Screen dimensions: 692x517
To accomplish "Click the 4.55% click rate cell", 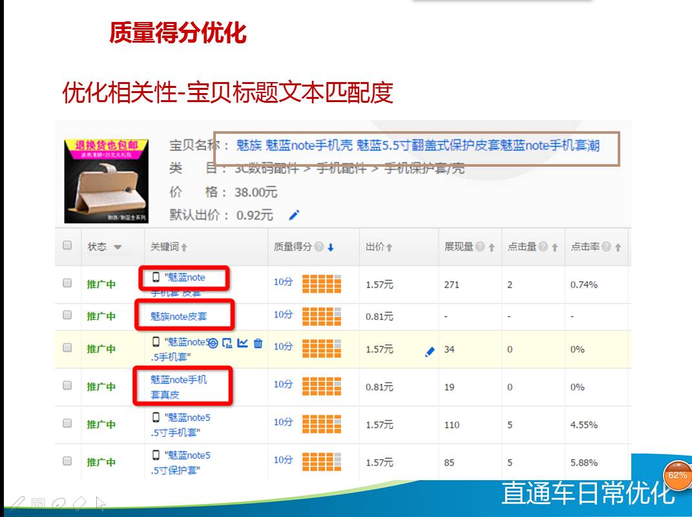I will coord(584,425).
